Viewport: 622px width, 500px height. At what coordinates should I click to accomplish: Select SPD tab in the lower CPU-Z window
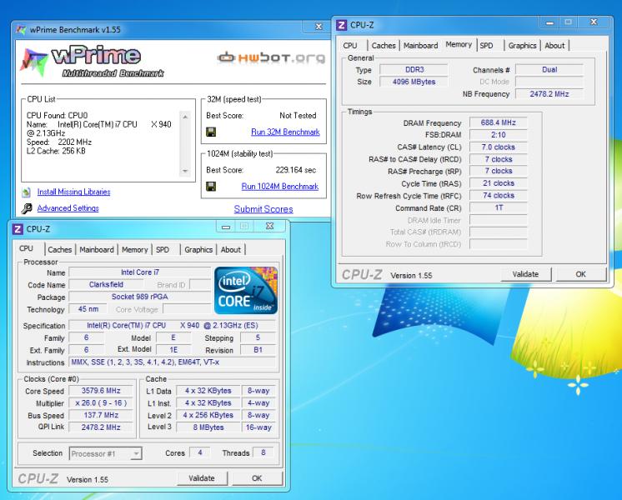pyautogui.click(x=163, y=250)
